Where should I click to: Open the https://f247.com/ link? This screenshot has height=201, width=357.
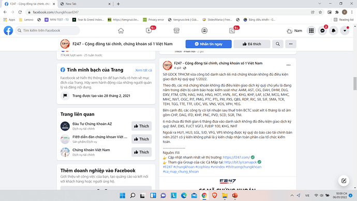click(x=236, y=157)
